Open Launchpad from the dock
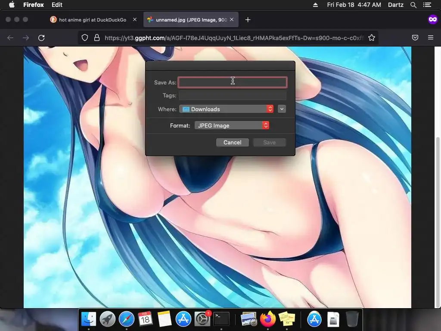 point(107,319)
